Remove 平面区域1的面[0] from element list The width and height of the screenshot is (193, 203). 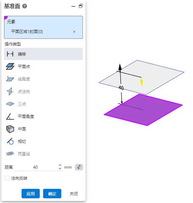74,32
